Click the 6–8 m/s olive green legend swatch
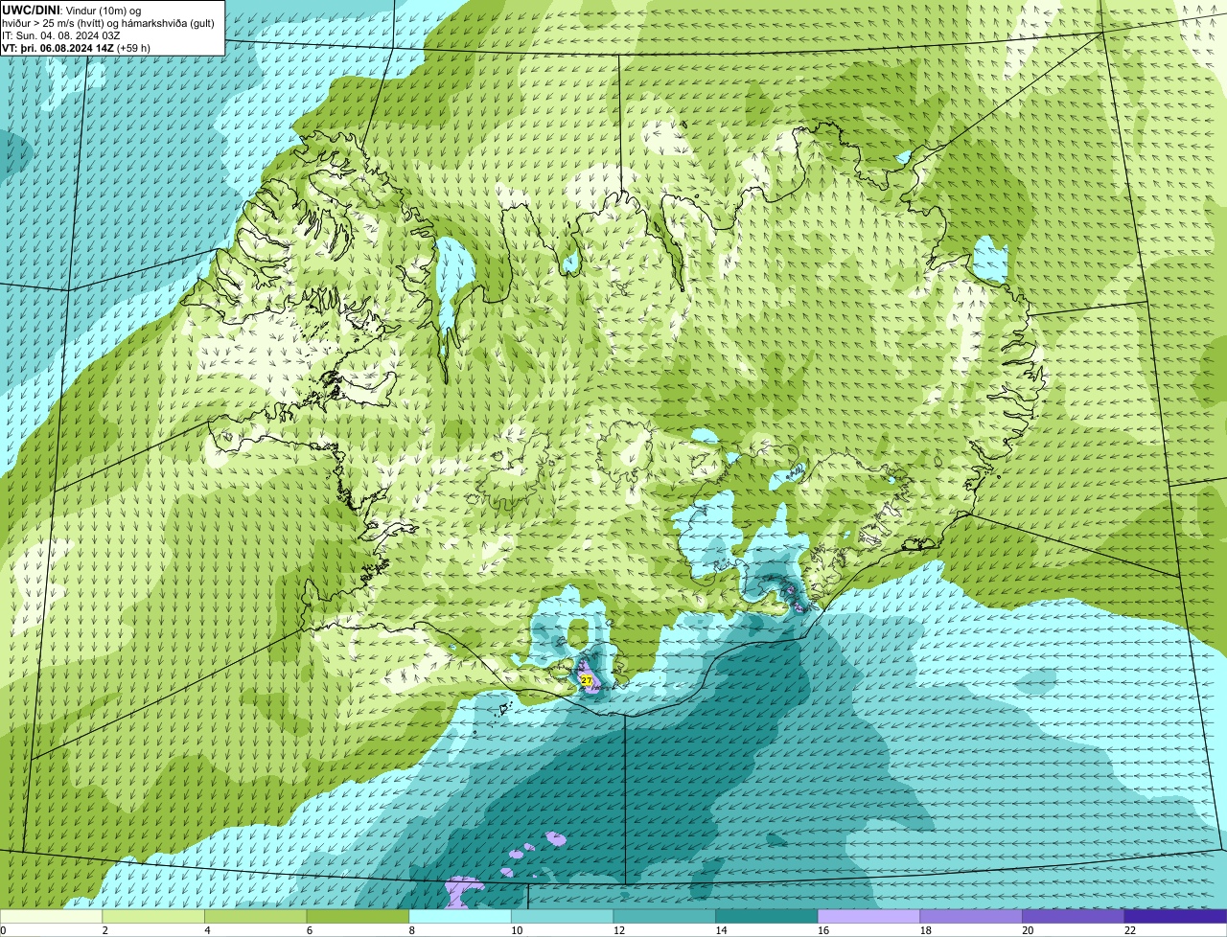The image size is (1227, 937). (x=358, y=916)
